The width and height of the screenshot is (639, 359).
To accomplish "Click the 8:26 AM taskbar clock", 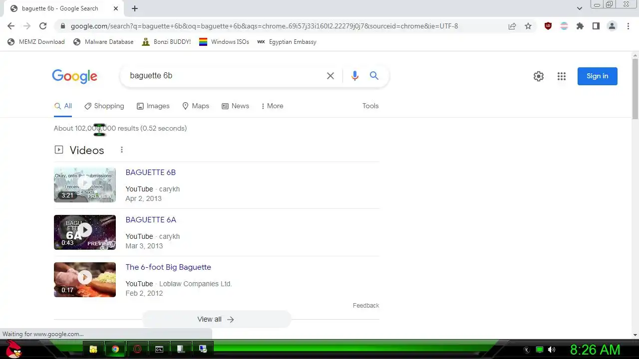I will click(595, 350).
